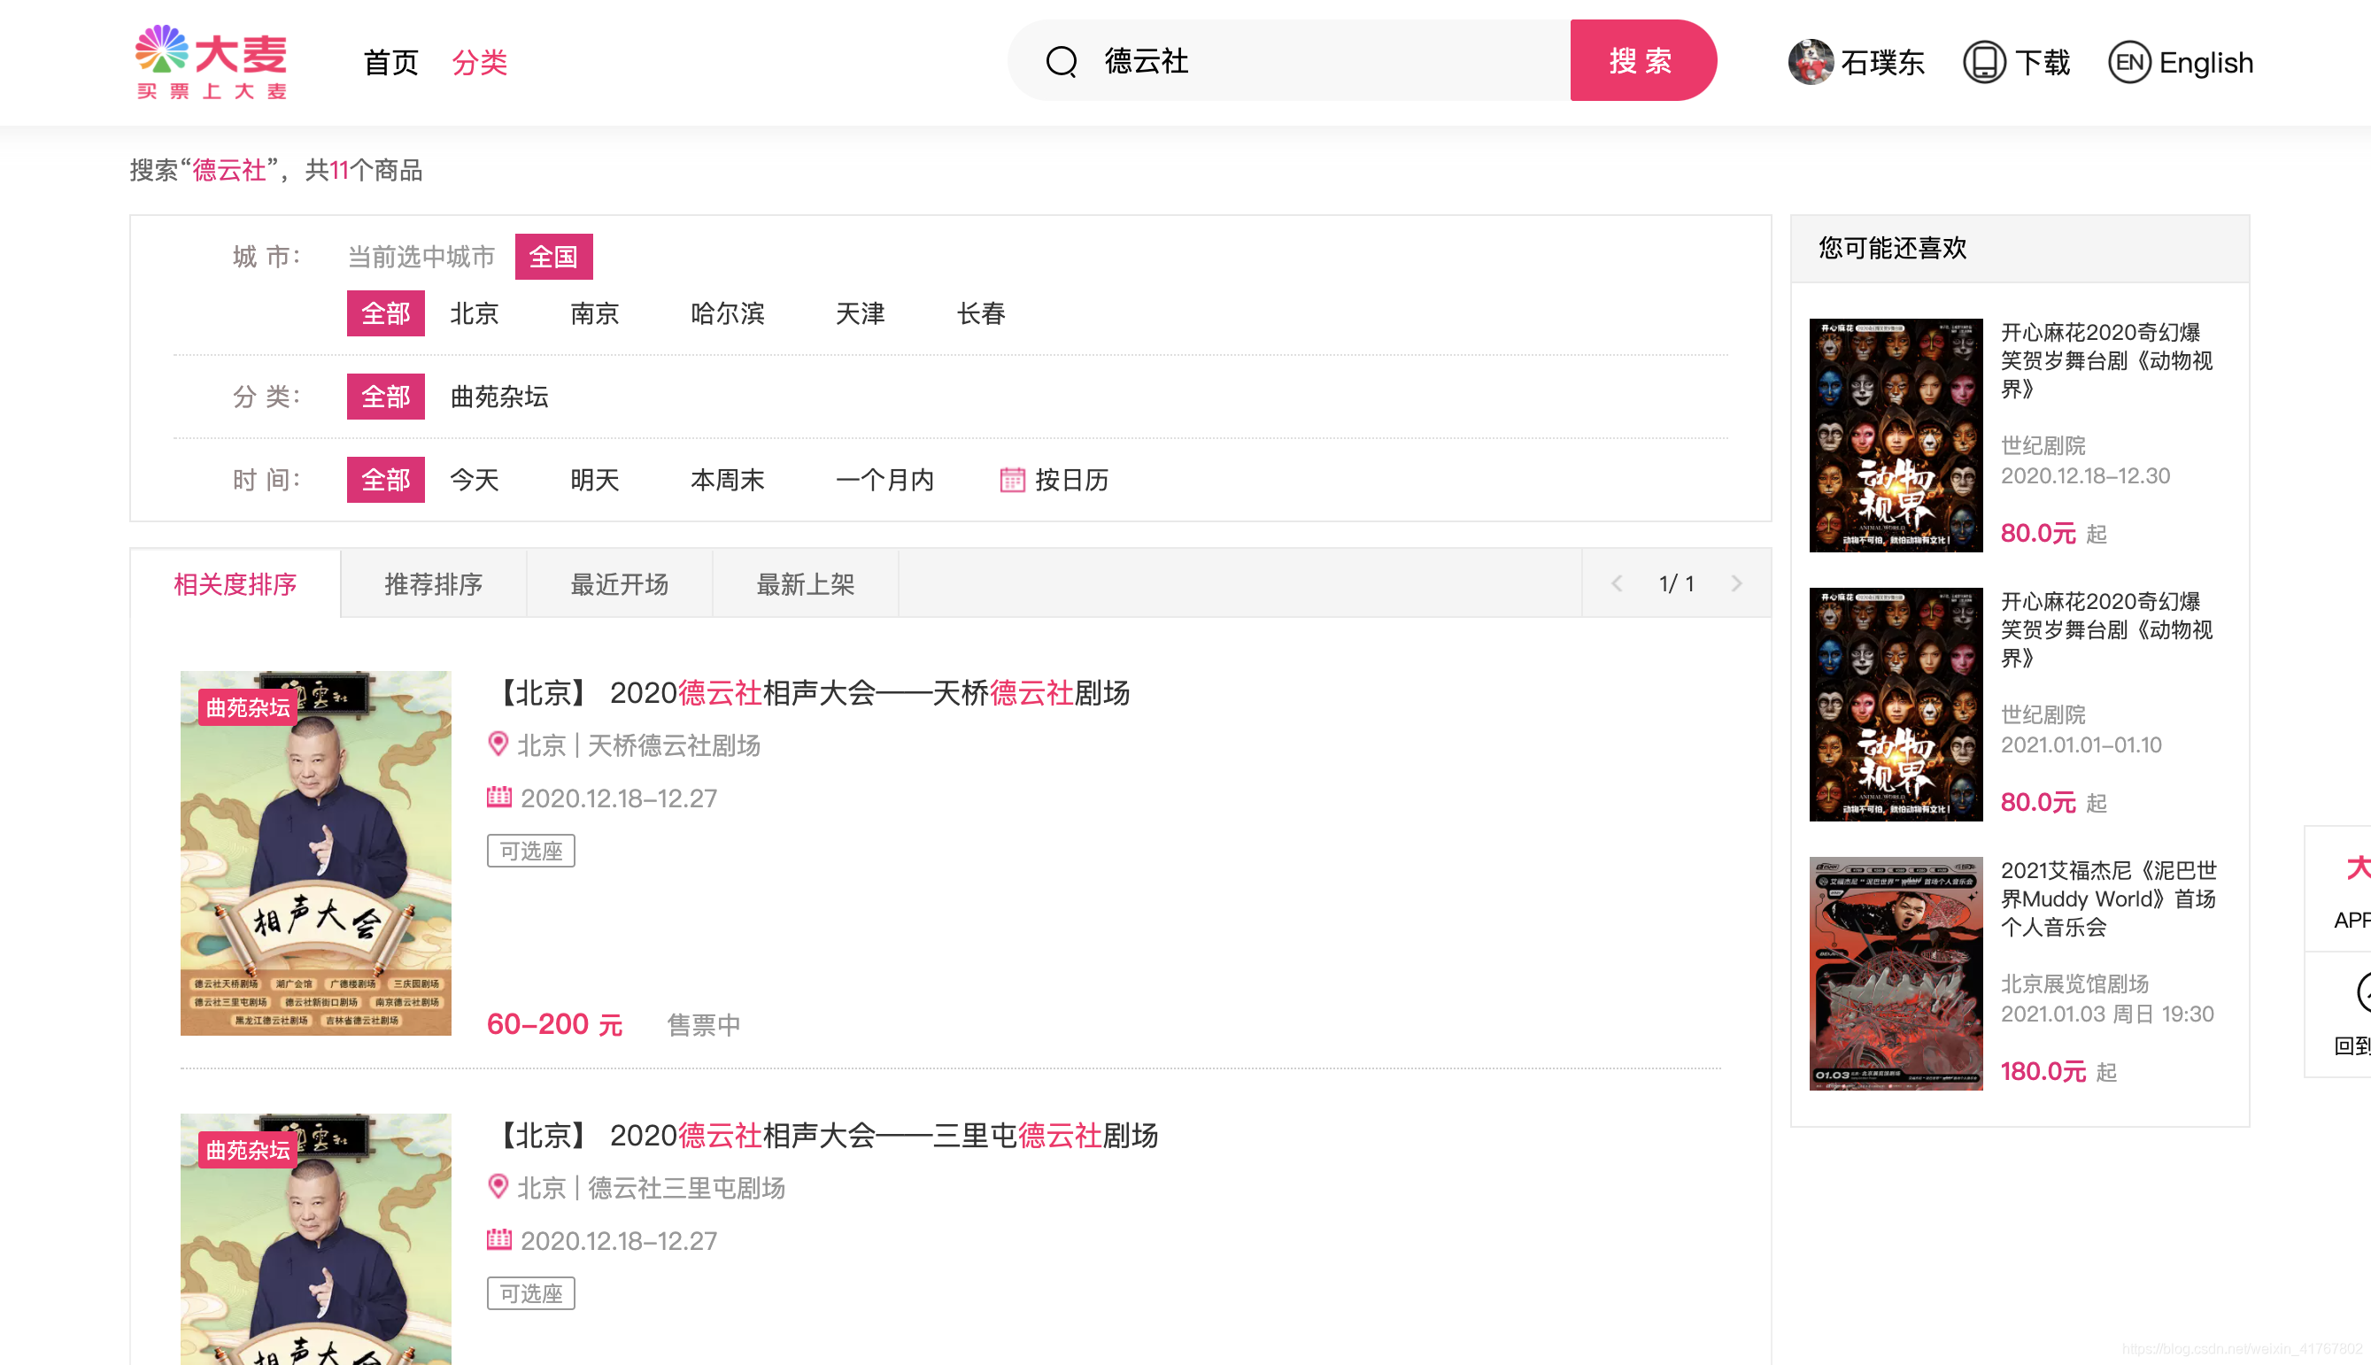Click the 德云社 search input field
The width and height of the screenshot is (2371, 1365).
[x=1312, y=62]
